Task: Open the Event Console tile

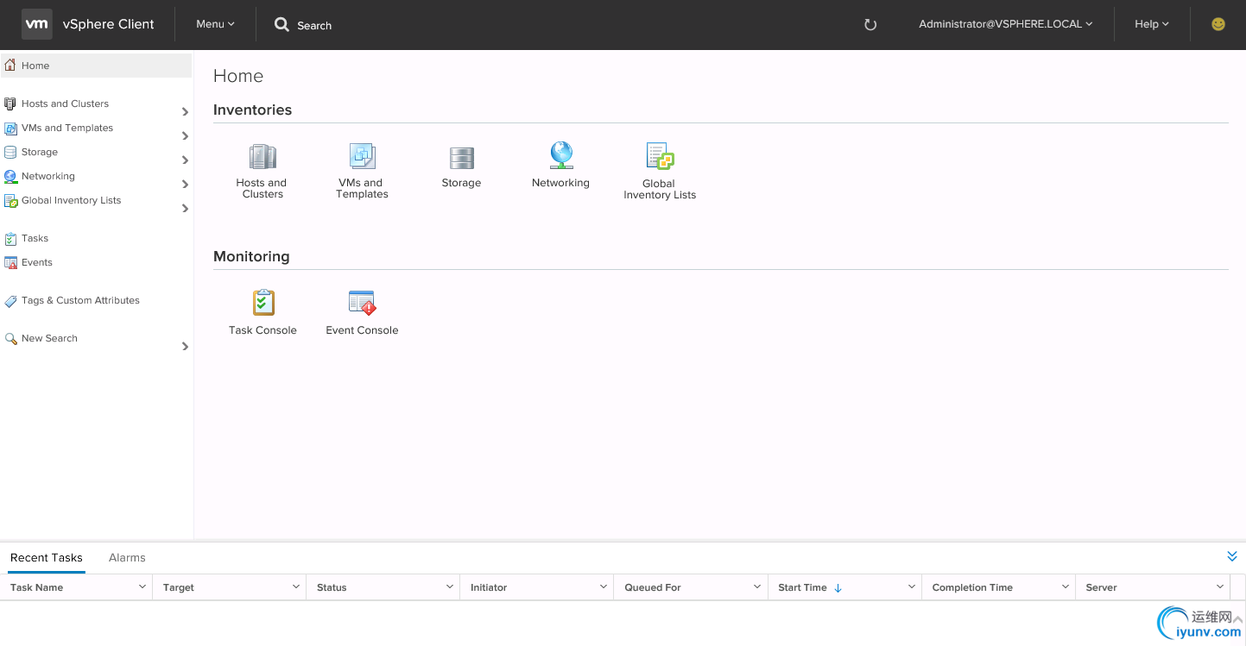Action: pos(362,312)
